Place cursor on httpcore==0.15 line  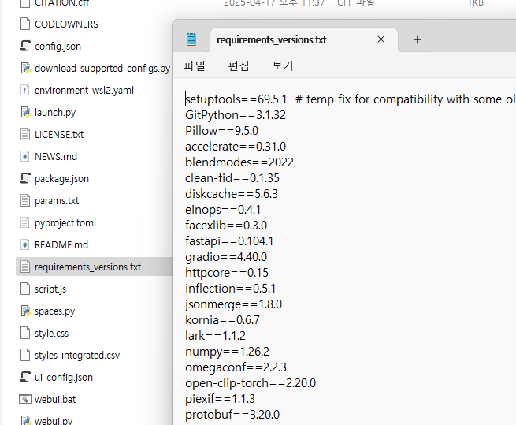pyautogui.click(x=227, y=273)
